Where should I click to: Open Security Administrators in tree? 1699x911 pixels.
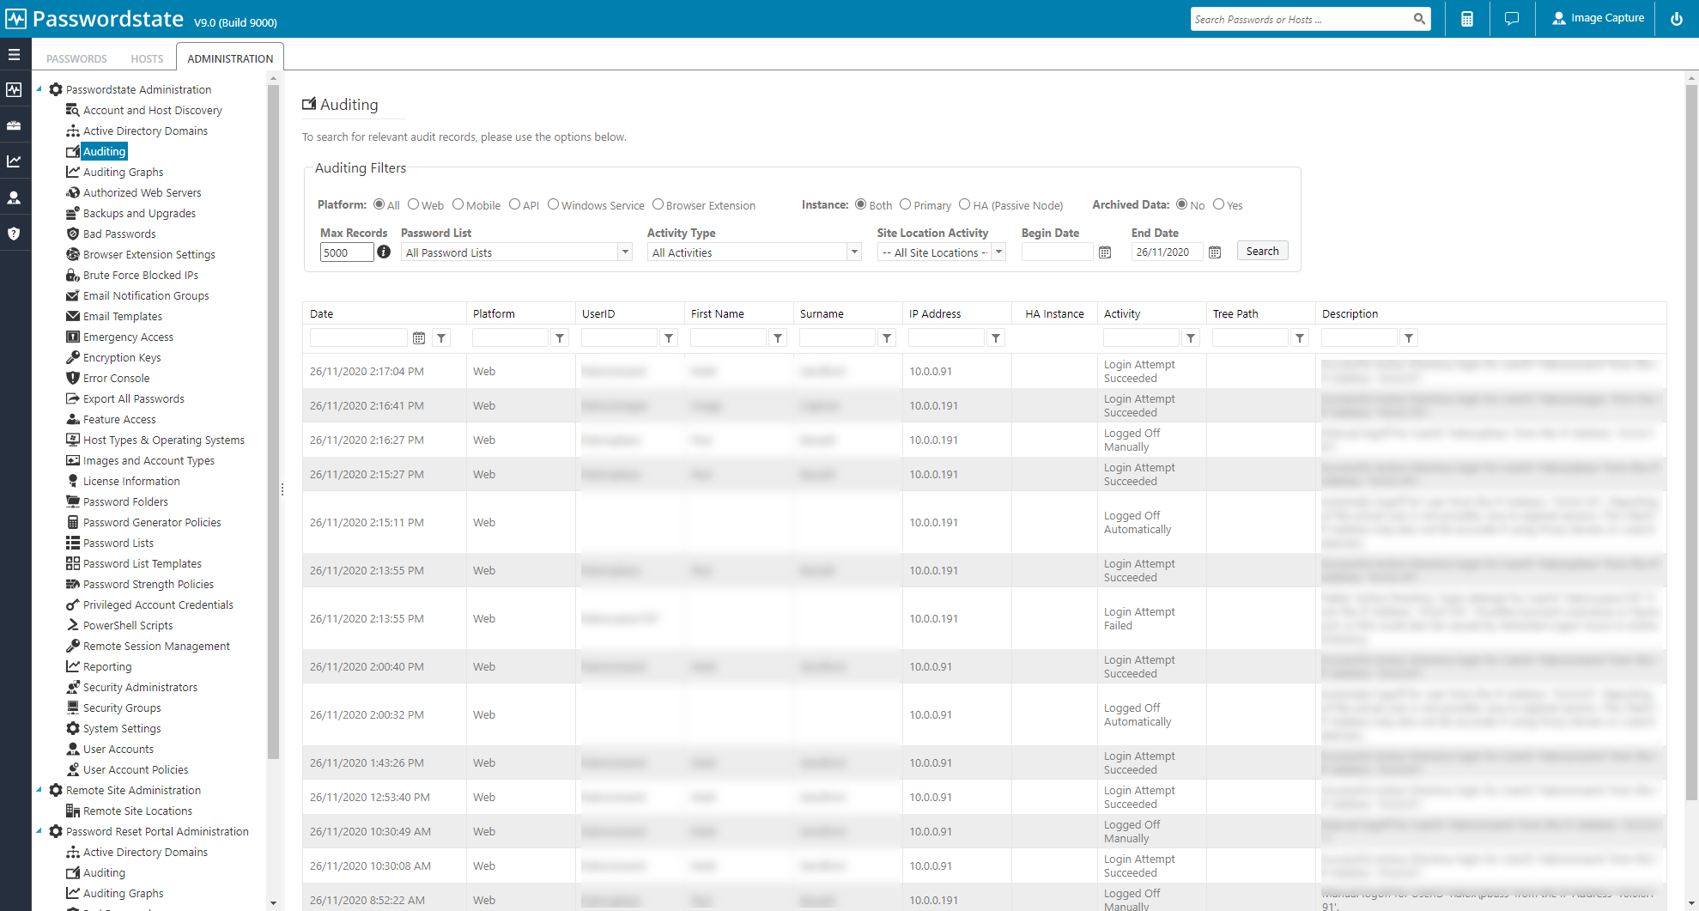140,687
